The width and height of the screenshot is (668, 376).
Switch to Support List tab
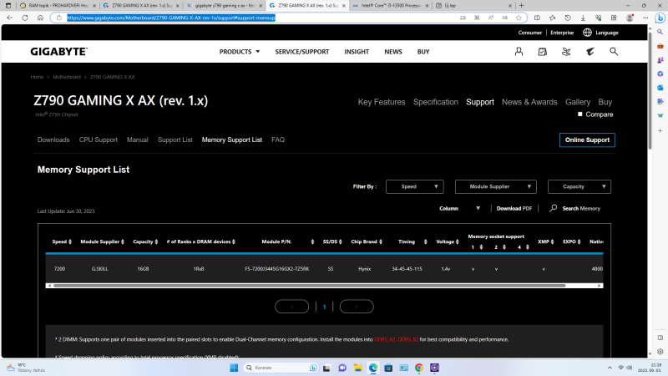pyautogui.click(x=175, y=140)
